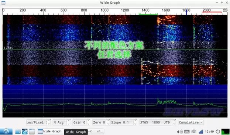The width and height of the screenshot is (230, 135).
Task: Open the Cumulative spectrum mode dropdown
Action: click(x=191, y=122)
